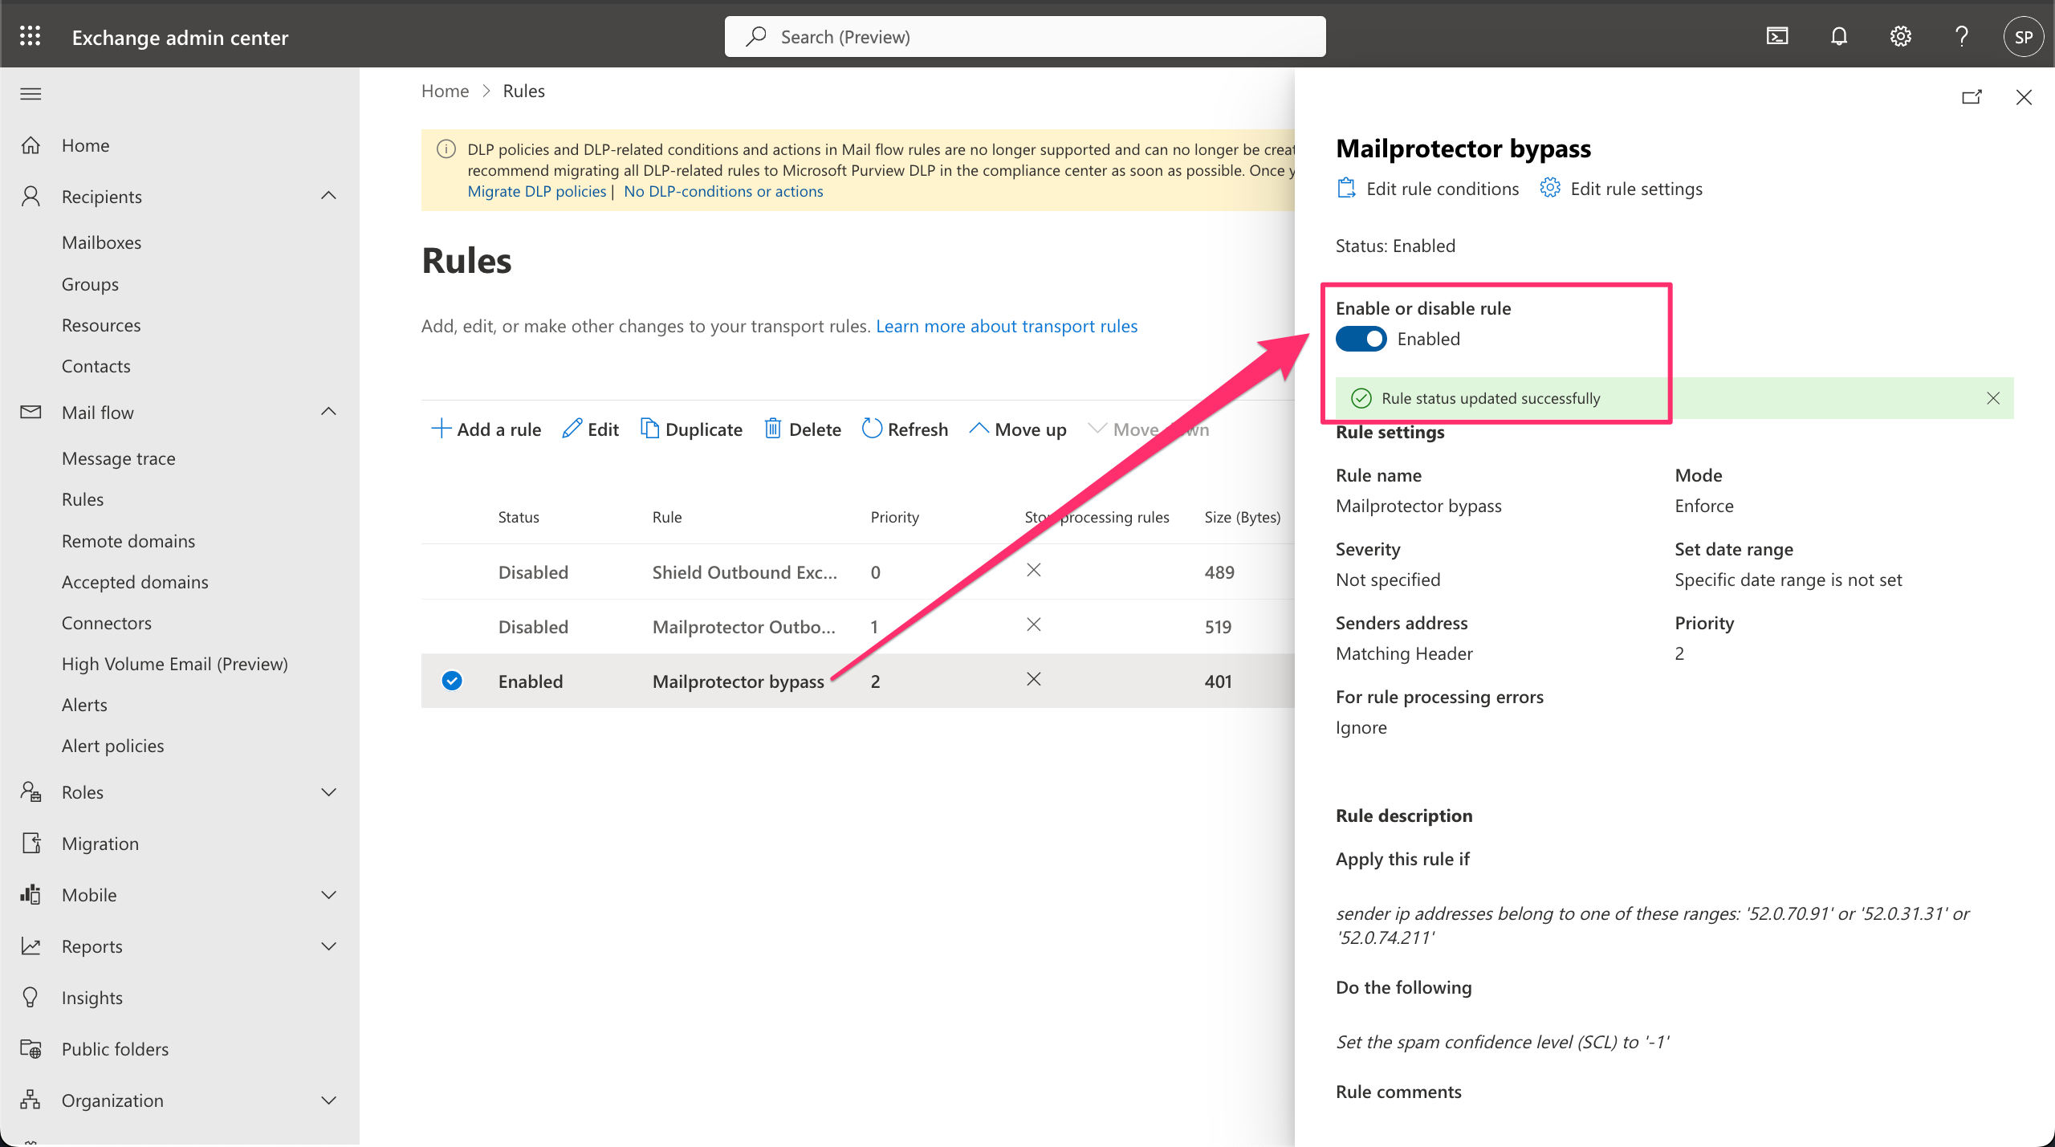
Task: Open Remote domains page
Action: click(128, 541)
